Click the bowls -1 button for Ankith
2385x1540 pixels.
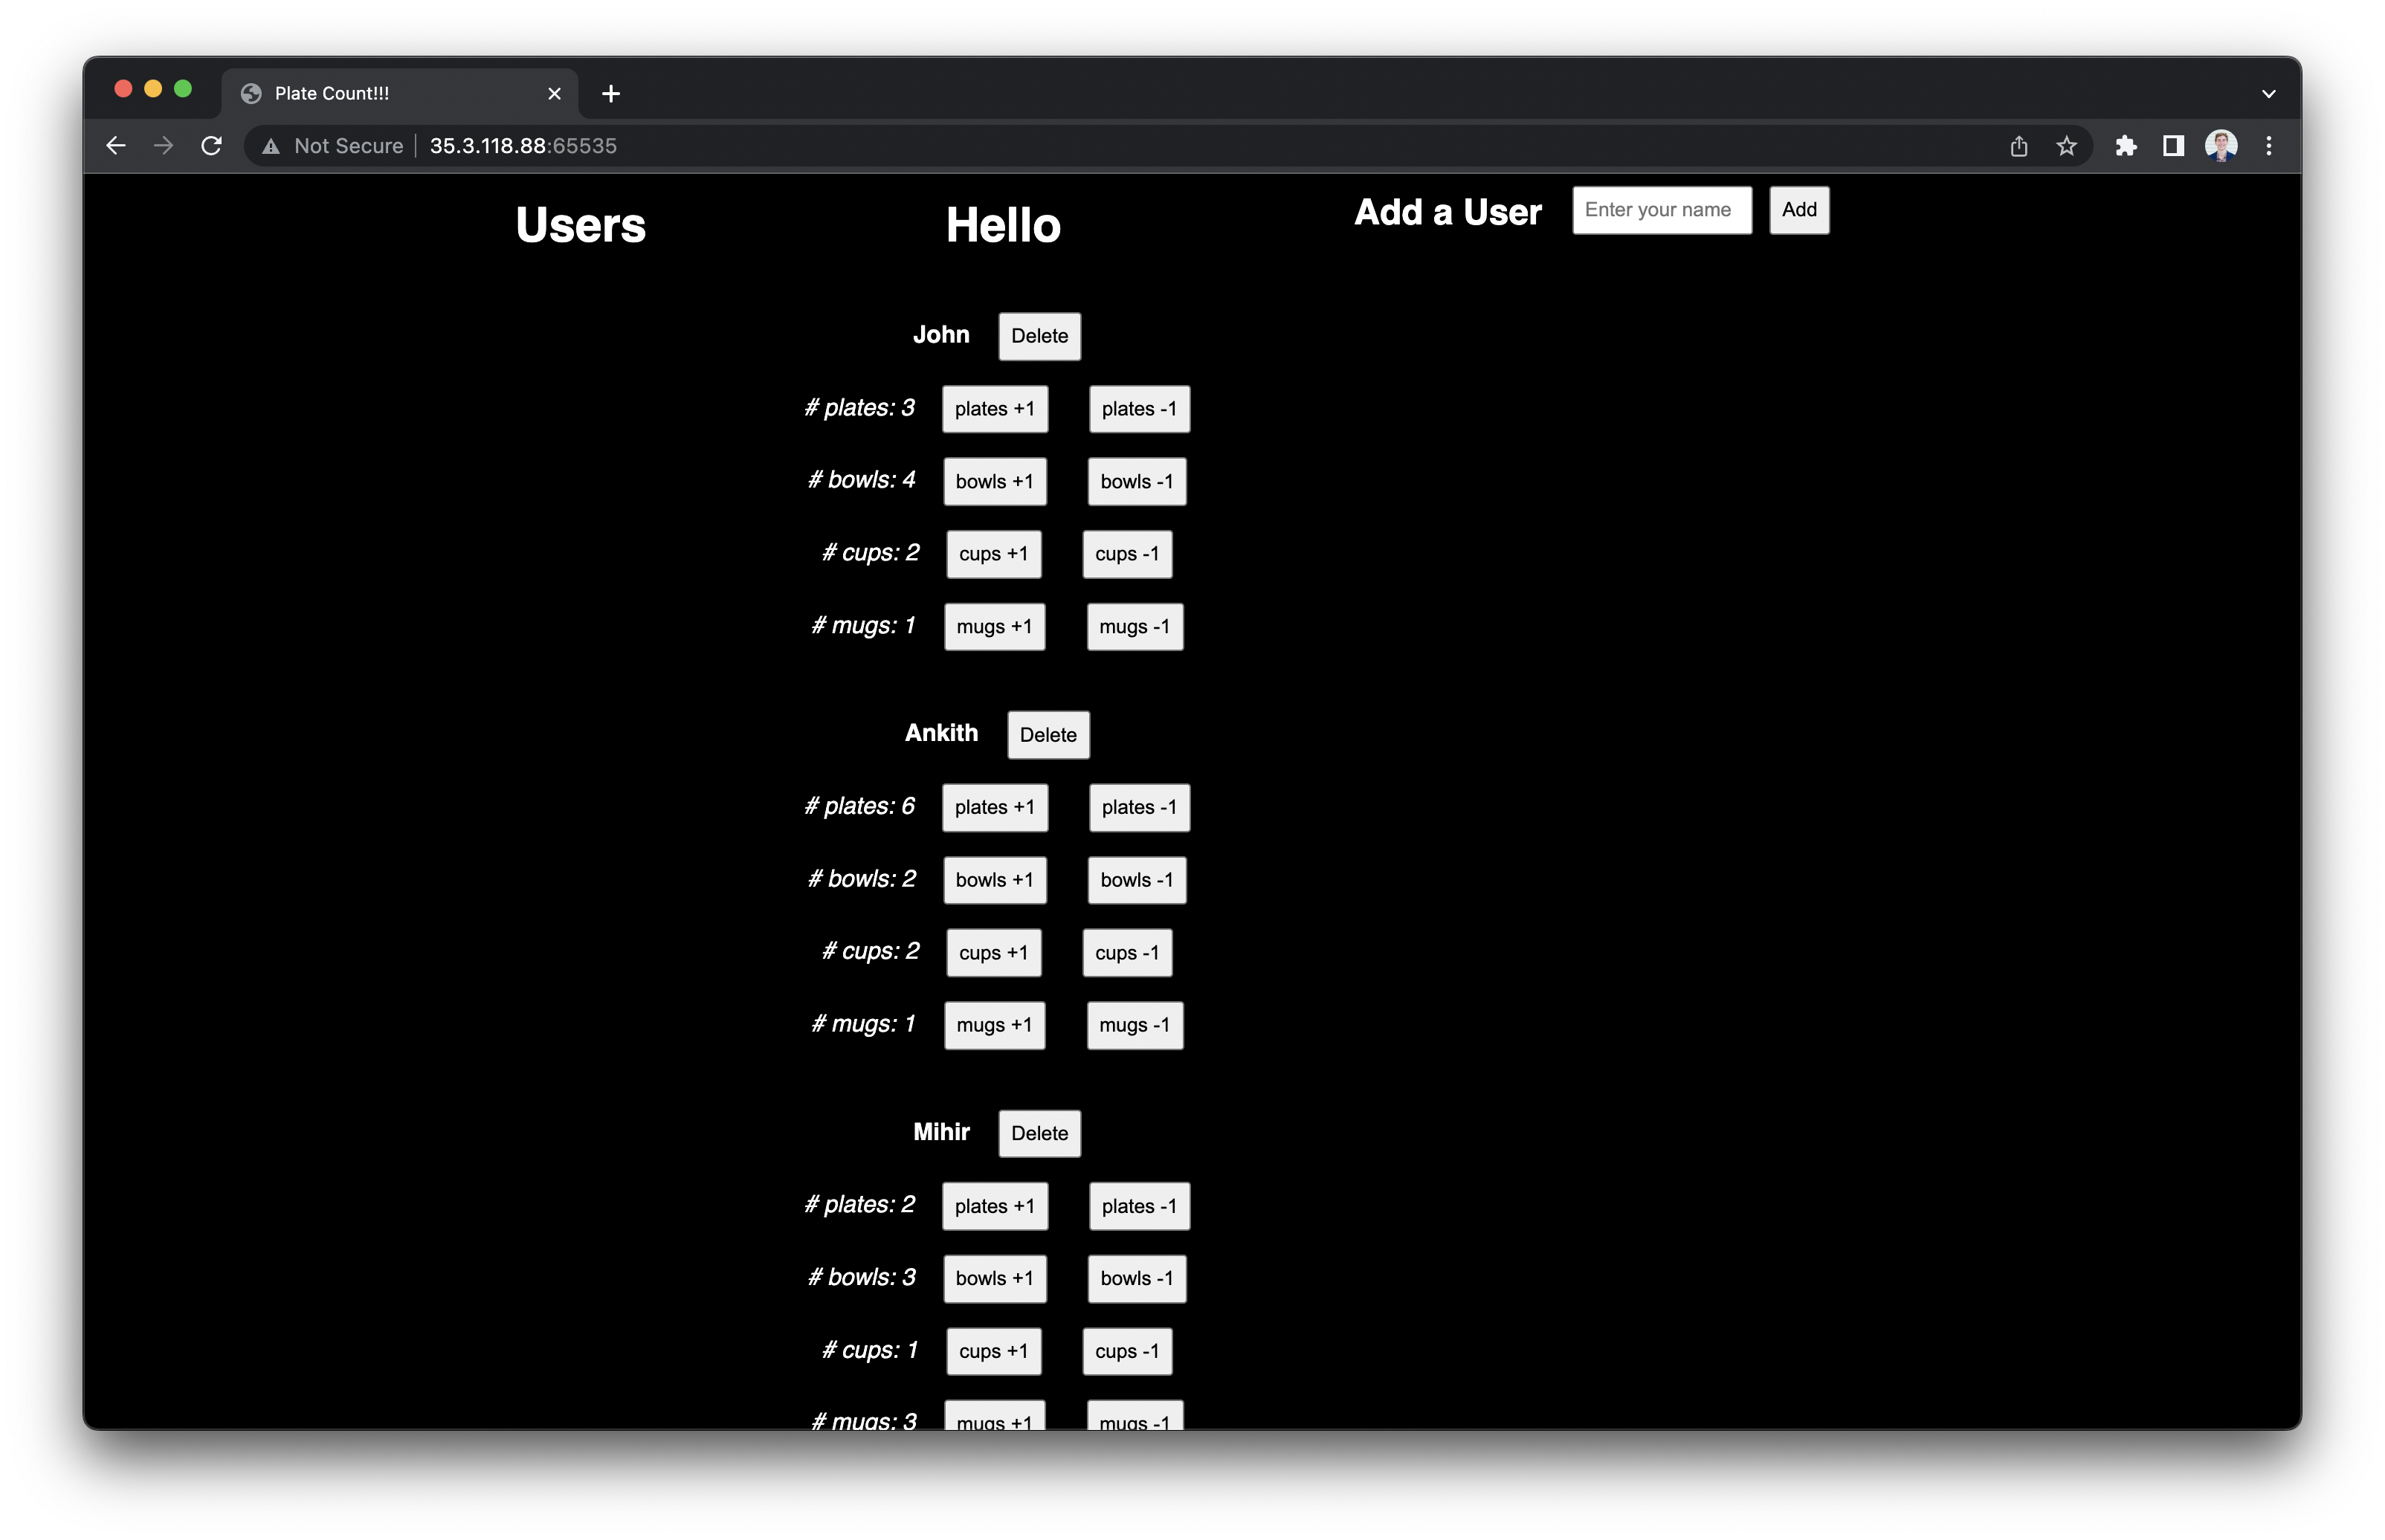point(1137,879)
